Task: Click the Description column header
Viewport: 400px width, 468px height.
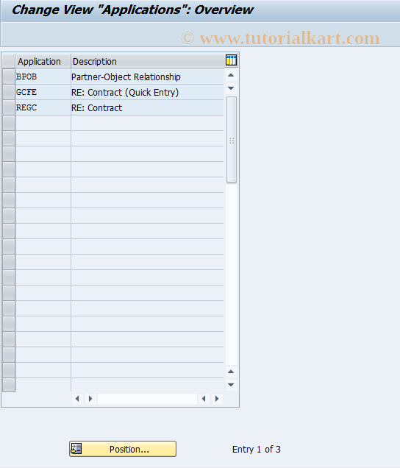Action: pyautogui.click(x=147, y=62)
